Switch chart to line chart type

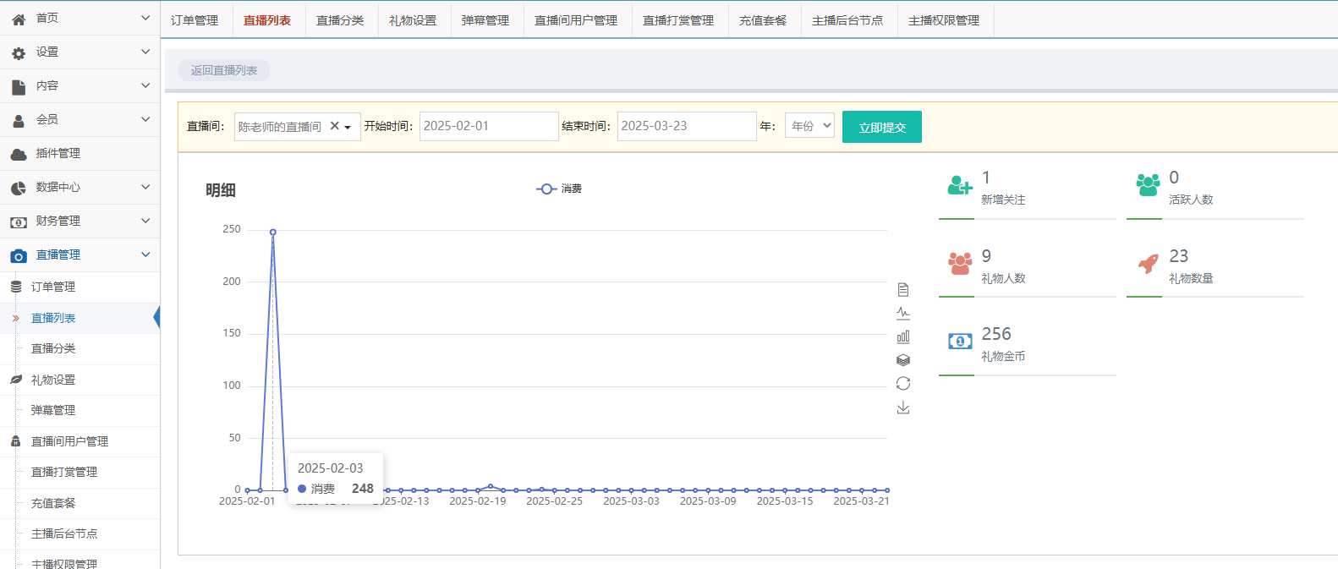[x=903, y=313]
